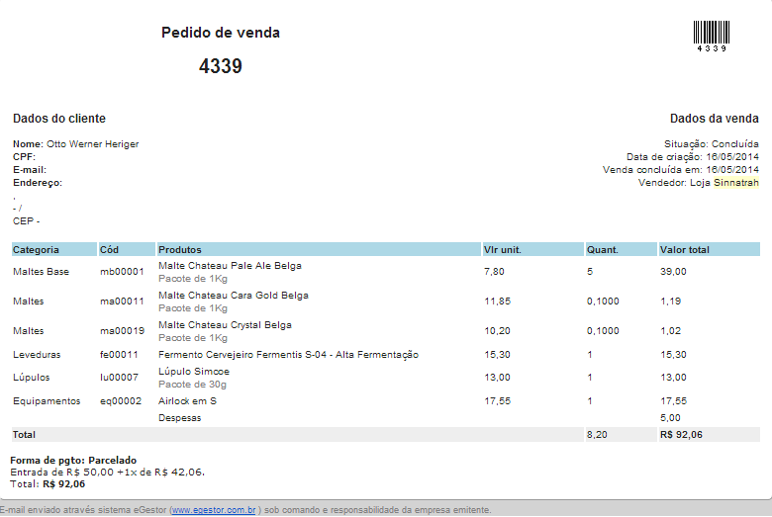This screenshot has height=517, width=772.
Task: Click total value 39,00
Action: tap(673, 272)
